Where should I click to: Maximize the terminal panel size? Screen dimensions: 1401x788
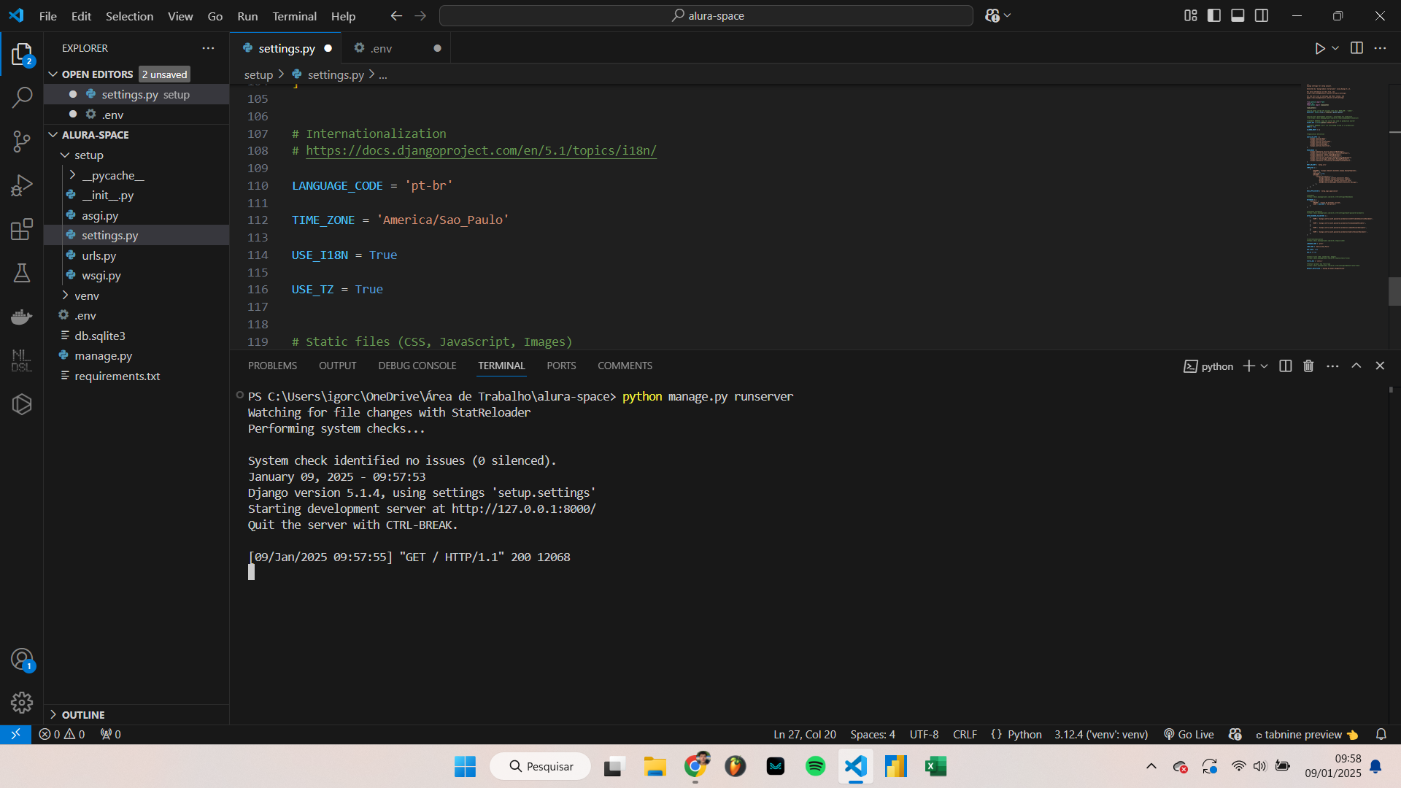1356,366
